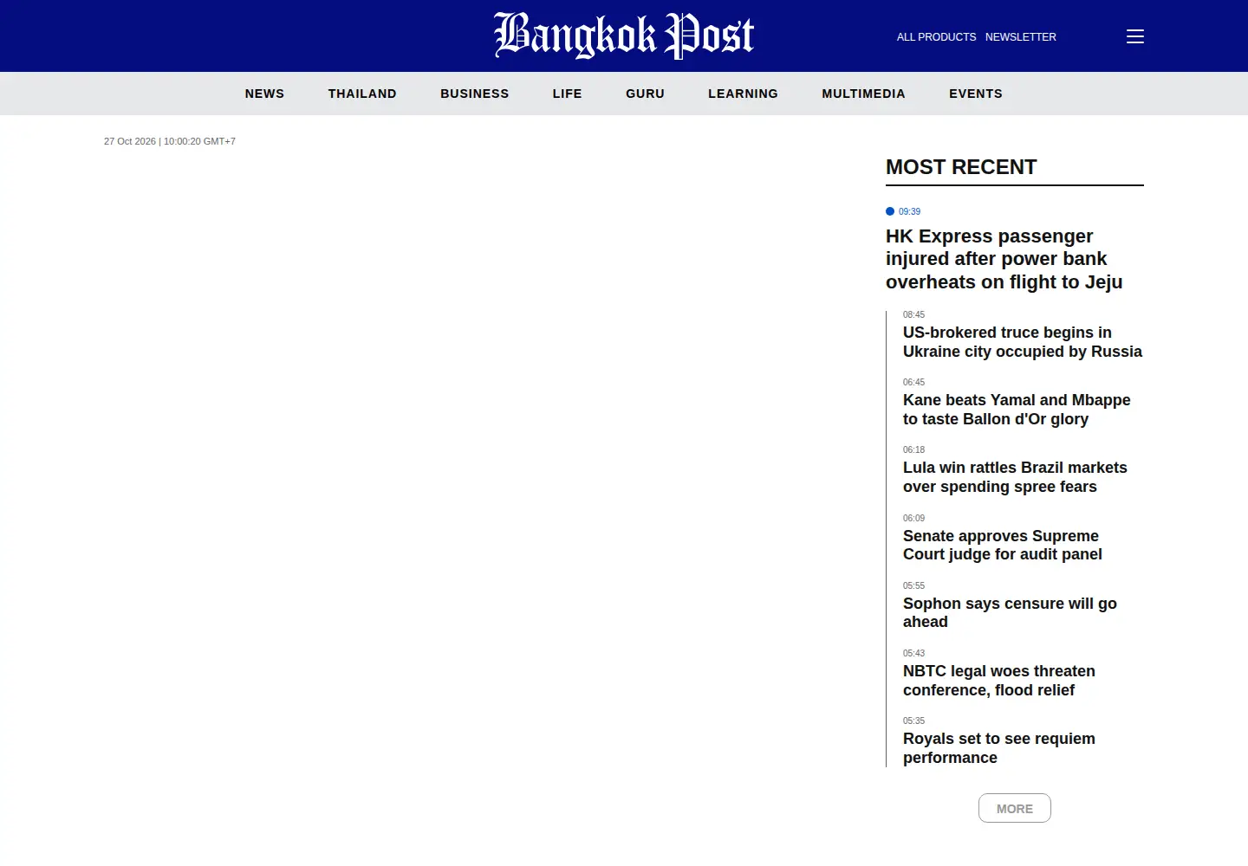This screenshot has width=1248, height=866.
Task: Open the NEWS section
Action: 264,94
